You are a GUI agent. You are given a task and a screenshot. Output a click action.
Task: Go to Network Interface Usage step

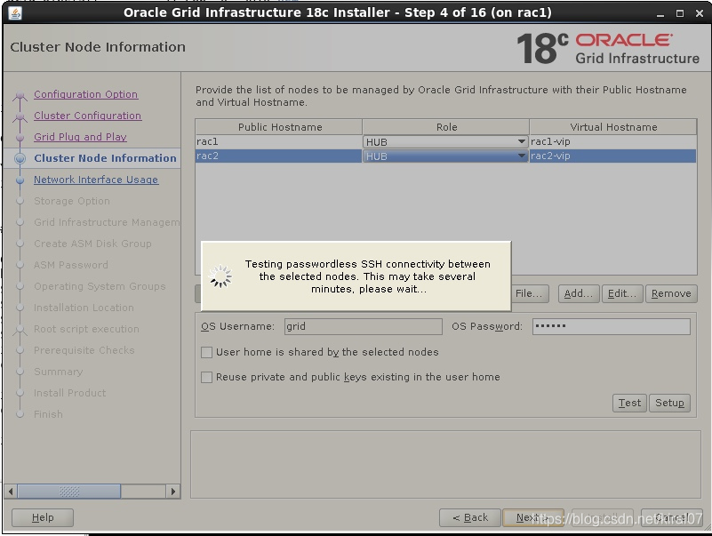[x=96, y=180]
